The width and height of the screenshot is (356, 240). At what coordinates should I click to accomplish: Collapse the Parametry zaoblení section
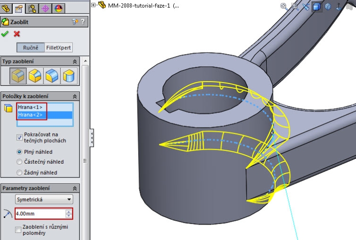[75, 188]
